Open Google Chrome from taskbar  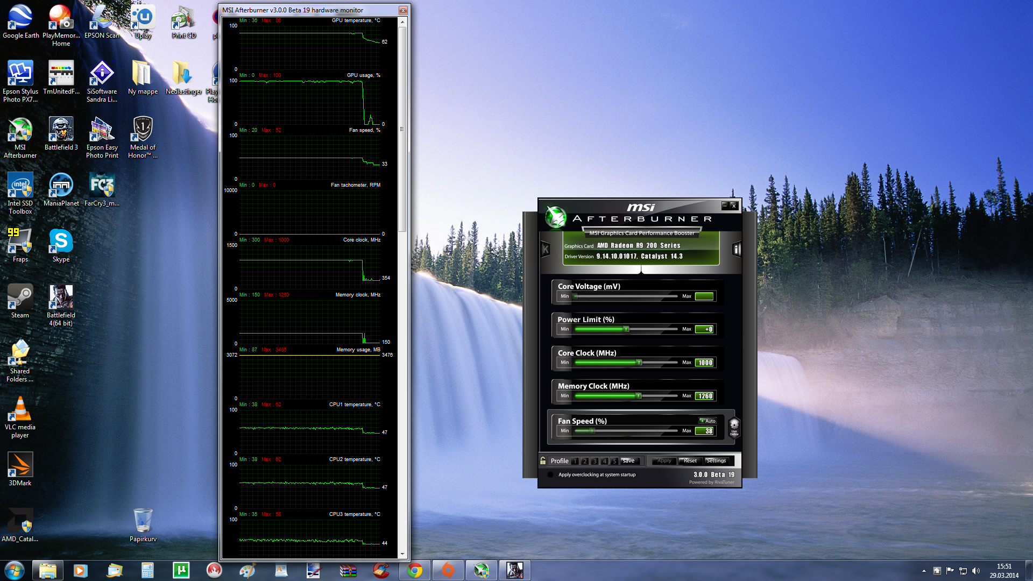tap(415, 570)
